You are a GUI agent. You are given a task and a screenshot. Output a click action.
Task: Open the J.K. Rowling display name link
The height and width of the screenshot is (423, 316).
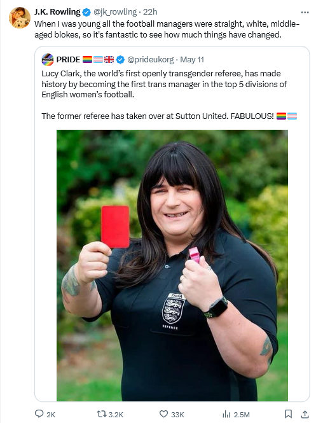[57, 12]
